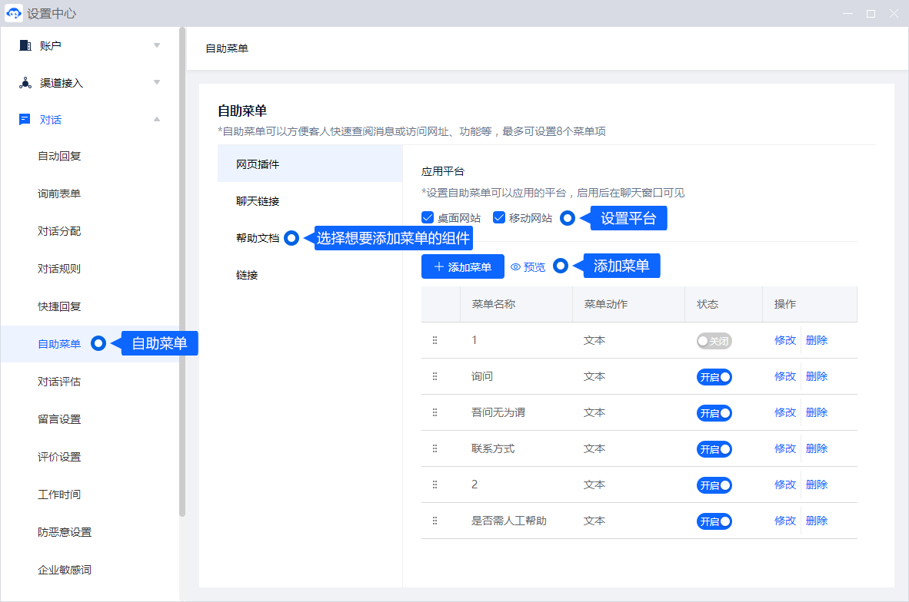Click the drag handle for 是否需人工帮助 row
The width and height of the screenshot is (909, 602).
click(435, 521)
